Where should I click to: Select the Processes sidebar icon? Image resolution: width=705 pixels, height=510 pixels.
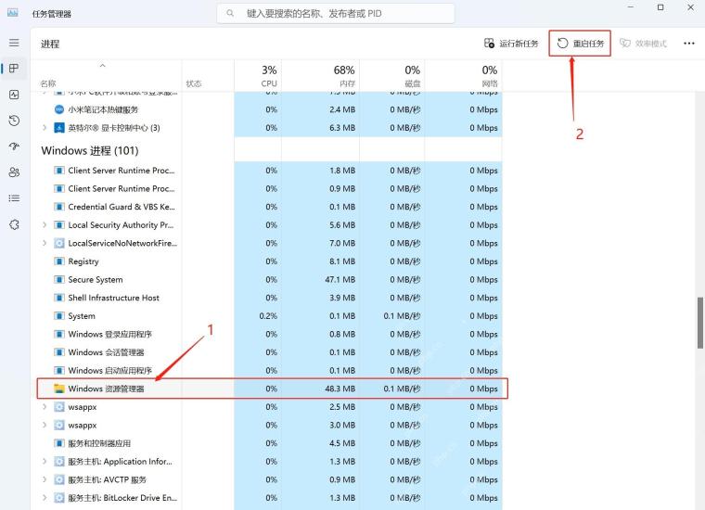14,69
